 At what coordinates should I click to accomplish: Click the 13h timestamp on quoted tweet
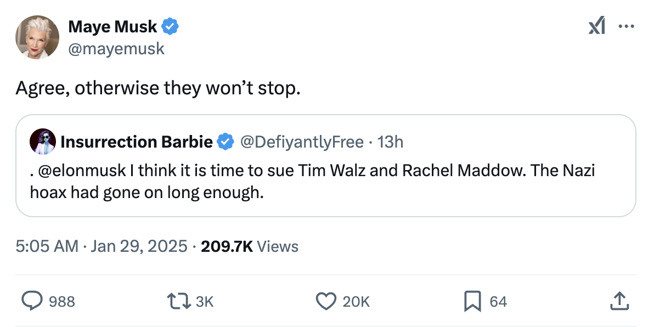[x=391, y=142]
